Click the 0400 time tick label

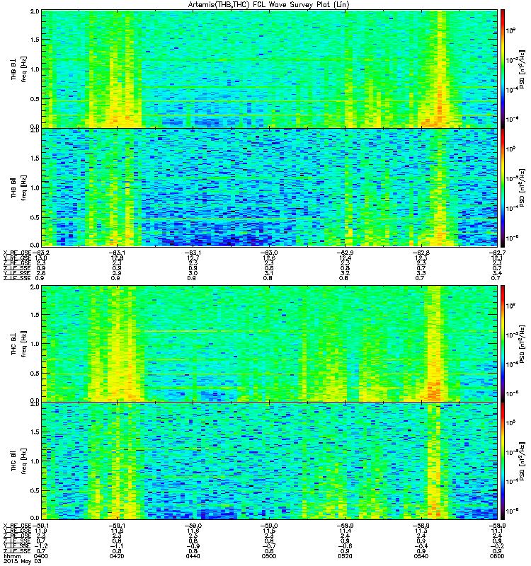tap(40, 556)
